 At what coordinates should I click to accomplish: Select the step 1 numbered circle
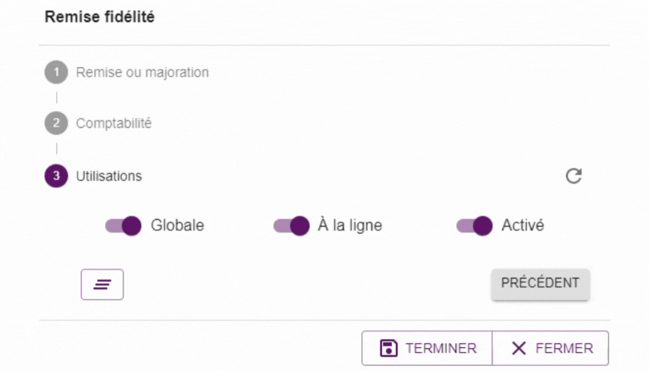56,72
